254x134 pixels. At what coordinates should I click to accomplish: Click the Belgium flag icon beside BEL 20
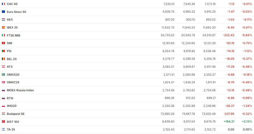(3, 59)
